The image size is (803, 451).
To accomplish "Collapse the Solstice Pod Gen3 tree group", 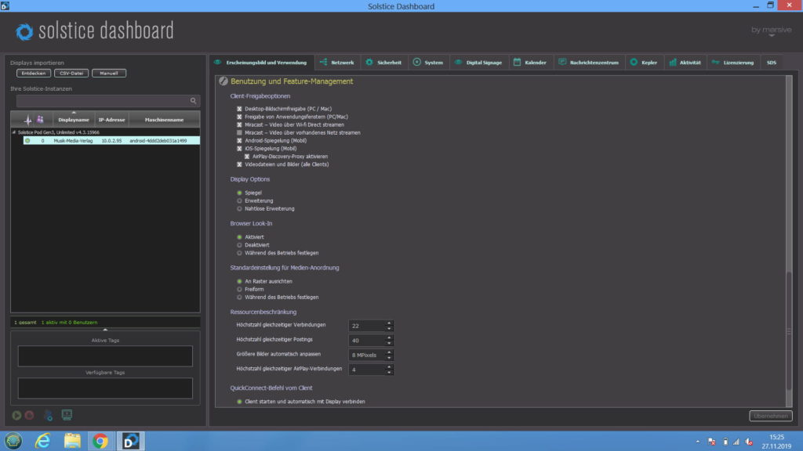I will point(13,133).
